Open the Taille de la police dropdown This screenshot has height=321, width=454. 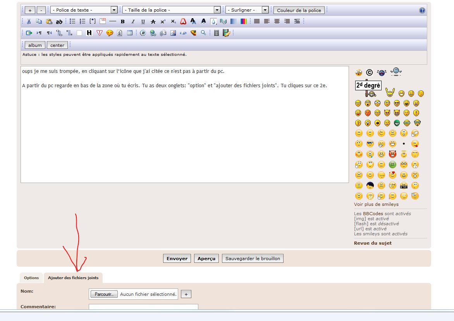point(171,10)
